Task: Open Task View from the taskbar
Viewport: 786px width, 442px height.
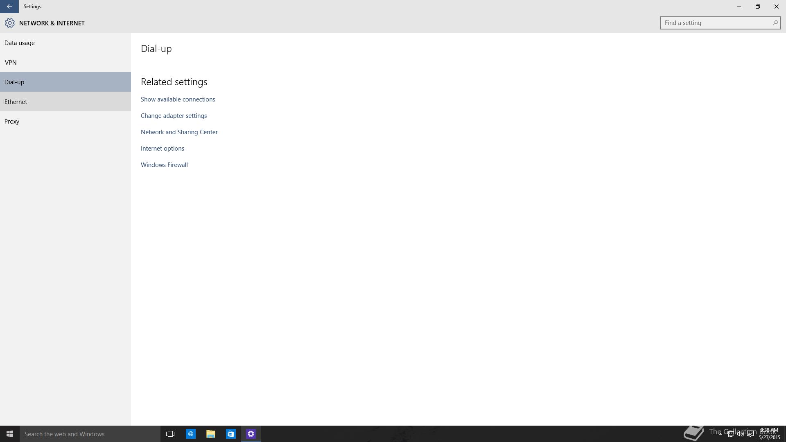Action: point(170,434)
